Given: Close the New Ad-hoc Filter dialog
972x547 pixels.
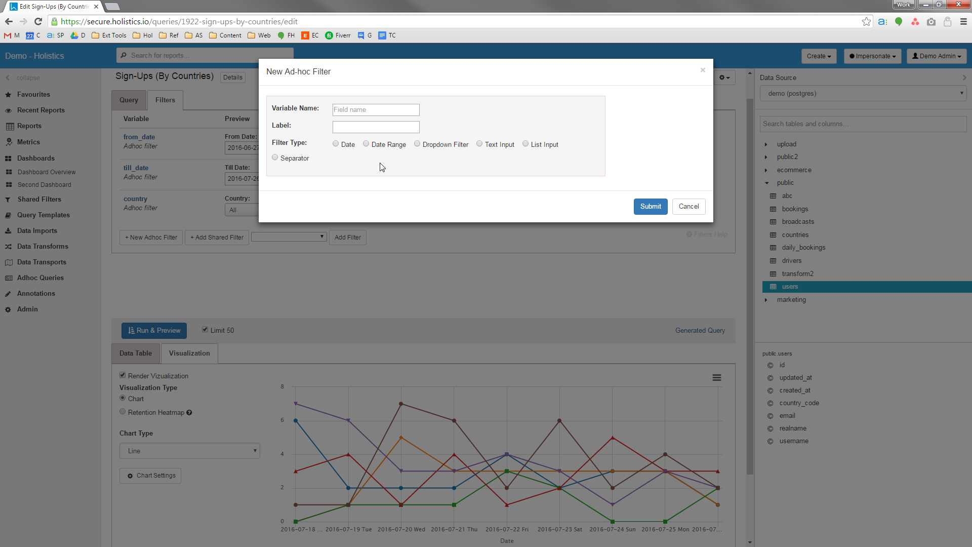Looking at the screenshot, I should pyautogui.click(x=703, y=70).
